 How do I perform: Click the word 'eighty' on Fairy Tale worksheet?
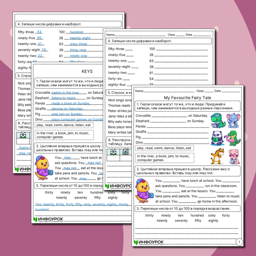click(213, 221)
